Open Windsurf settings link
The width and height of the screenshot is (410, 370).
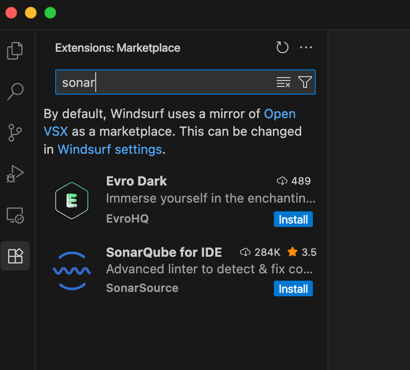tap(109, 149)
